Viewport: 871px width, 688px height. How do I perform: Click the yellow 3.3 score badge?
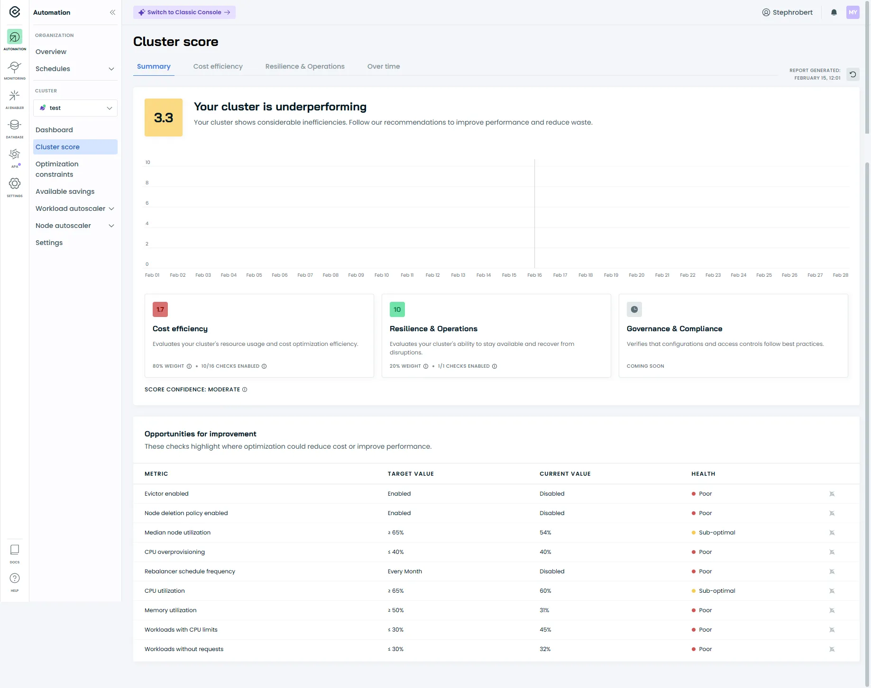click(163, 118)
